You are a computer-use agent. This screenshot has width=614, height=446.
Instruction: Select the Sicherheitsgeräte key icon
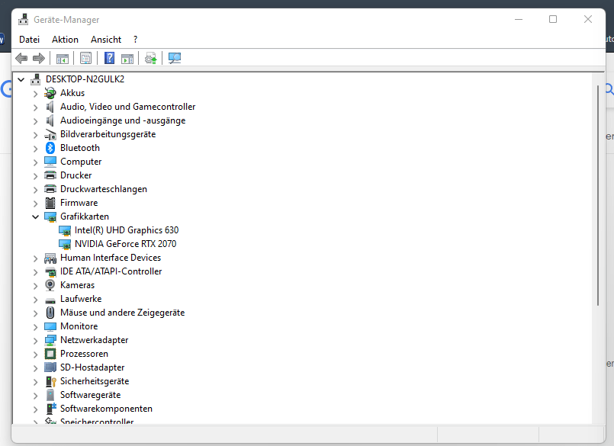(x=51, y=381)
